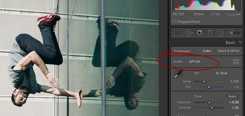The width and height of the screenshot is (245, 116).
Task: Select the Graduated Filter tool
Action: pos(210,33)
